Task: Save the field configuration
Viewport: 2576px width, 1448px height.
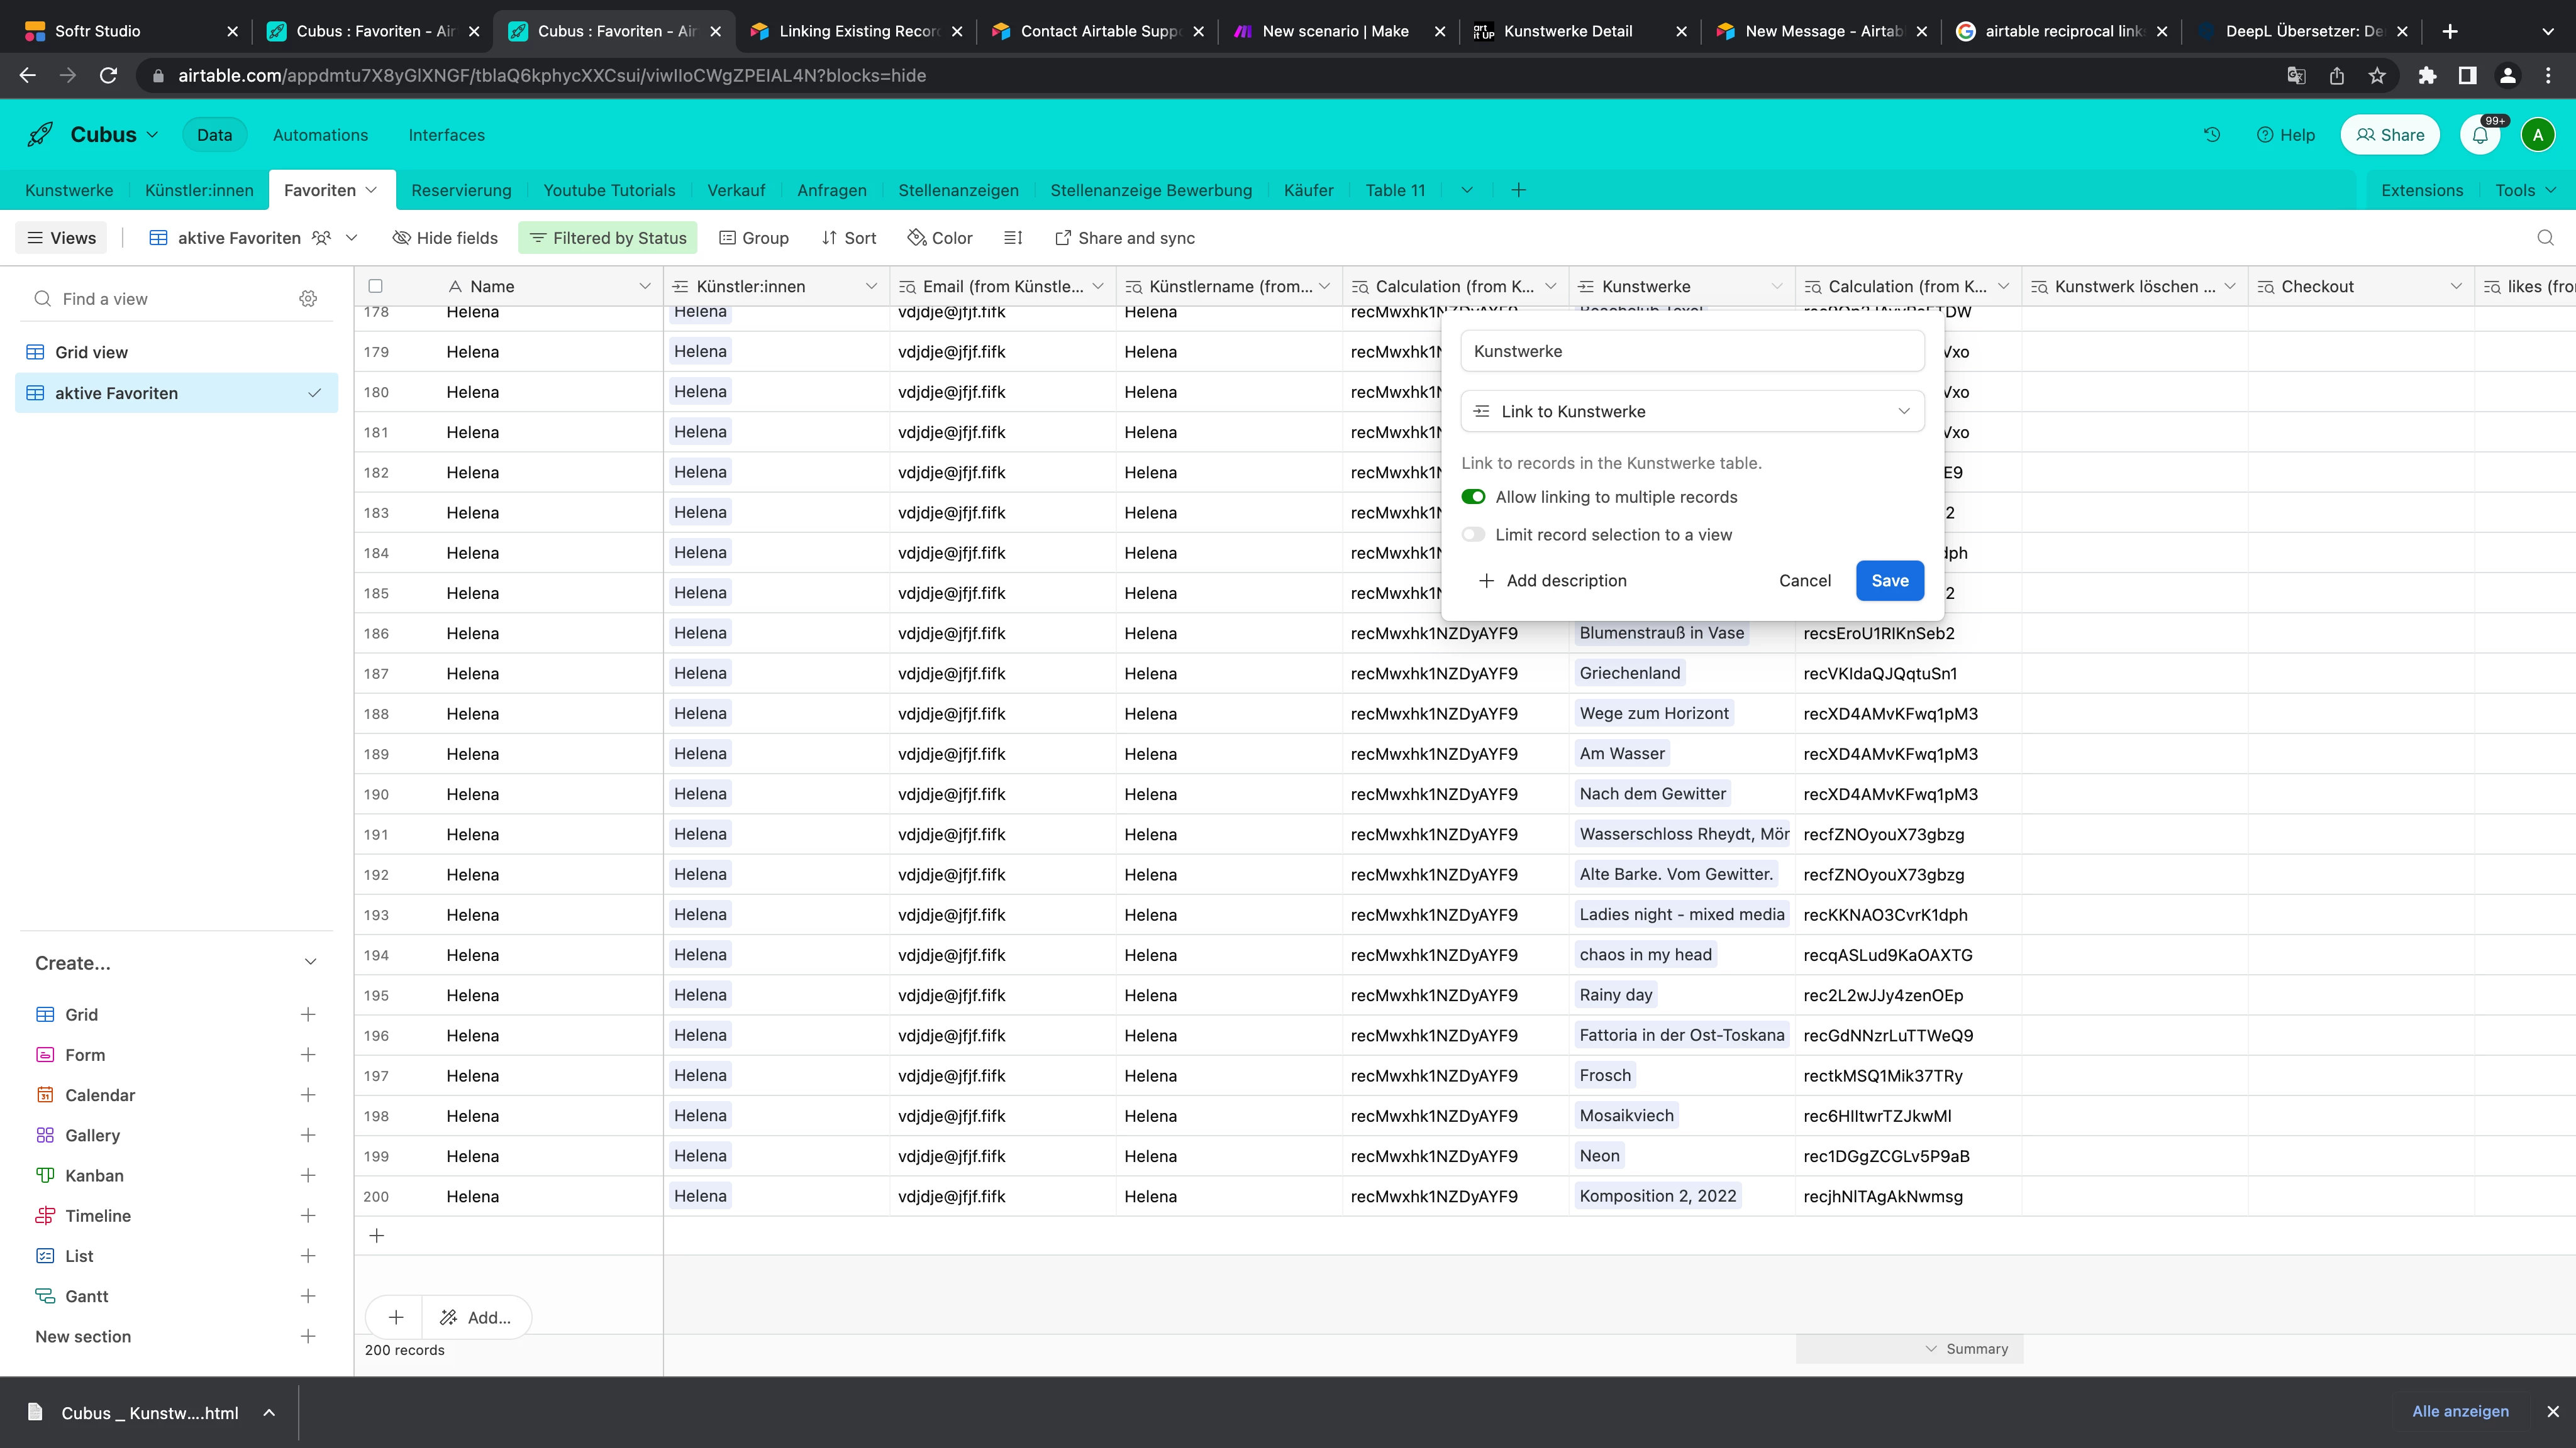Action: 1889,581
